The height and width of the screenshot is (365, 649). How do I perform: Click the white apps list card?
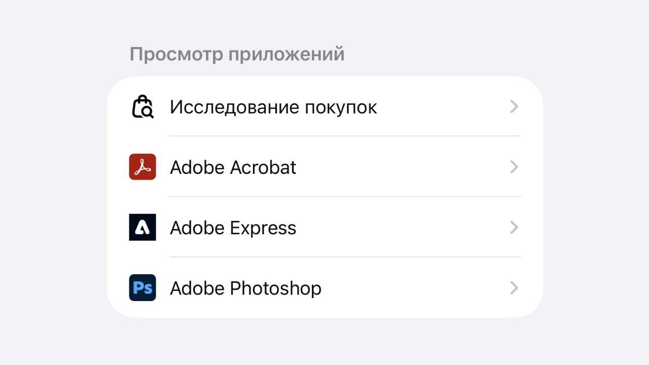click(x=324, y=197)
